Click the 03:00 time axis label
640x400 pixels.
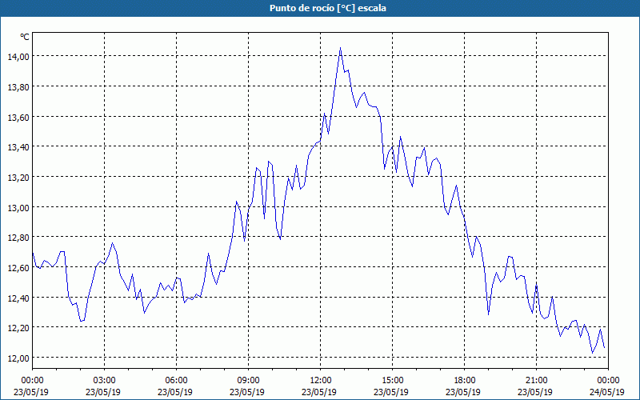105,381
